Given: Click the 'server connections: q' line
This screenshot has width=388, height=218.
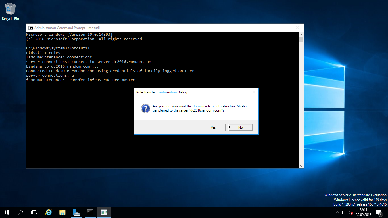Looking at the screenshot, I should click(x=50, y=76).
